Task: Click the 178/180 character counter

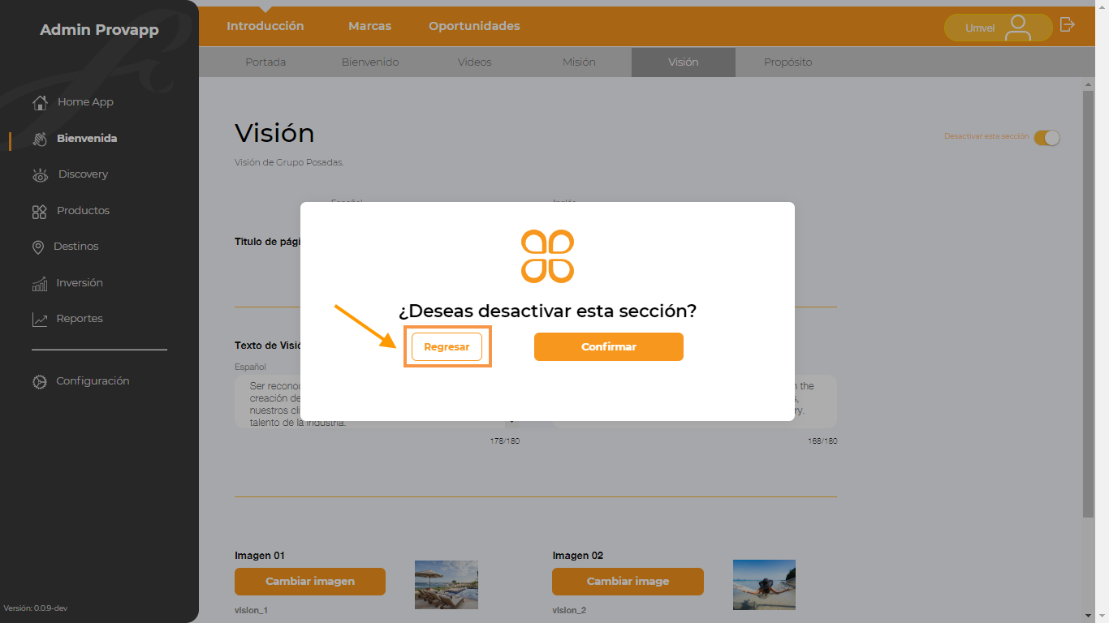Action: coord(504,441)
